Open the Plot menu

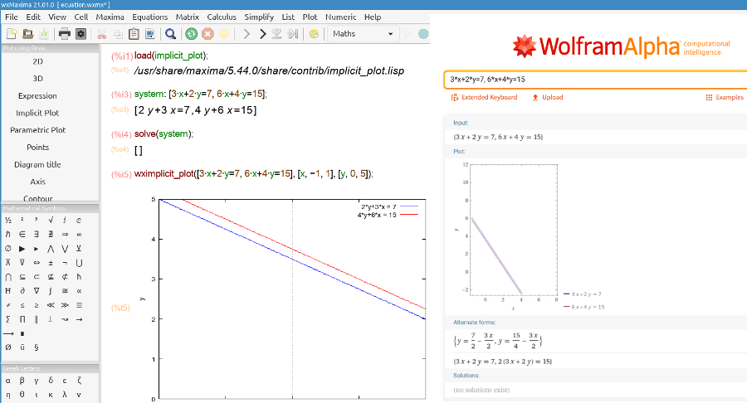(x=310, y=17)
